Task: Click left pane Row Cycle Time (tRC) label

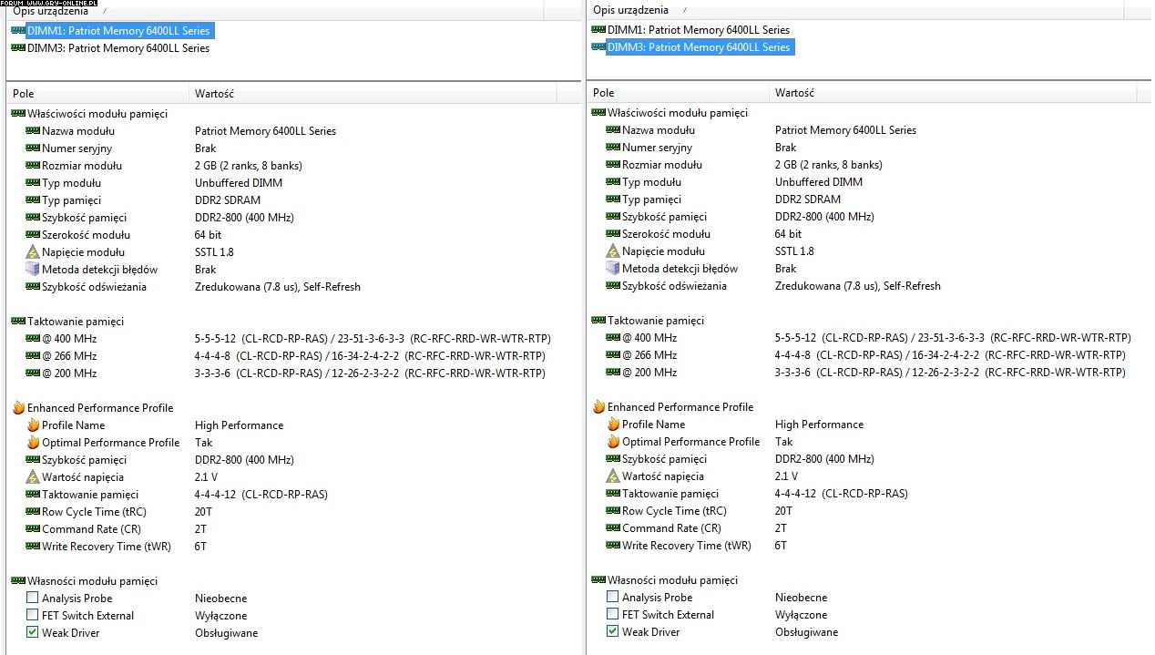Action: tap(94, 511)
